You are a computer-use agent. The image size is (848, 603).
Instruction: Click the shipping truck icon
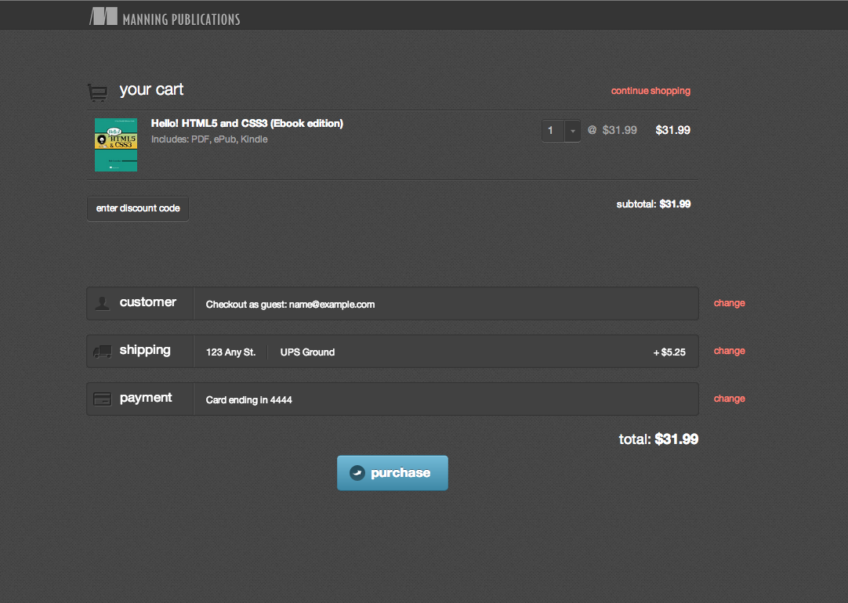pyautogui.click(x=102, y=352)
